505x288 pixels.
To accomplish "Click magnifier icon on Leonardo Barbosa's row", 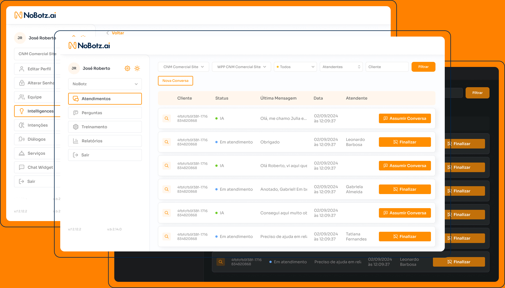I will 167,142.
